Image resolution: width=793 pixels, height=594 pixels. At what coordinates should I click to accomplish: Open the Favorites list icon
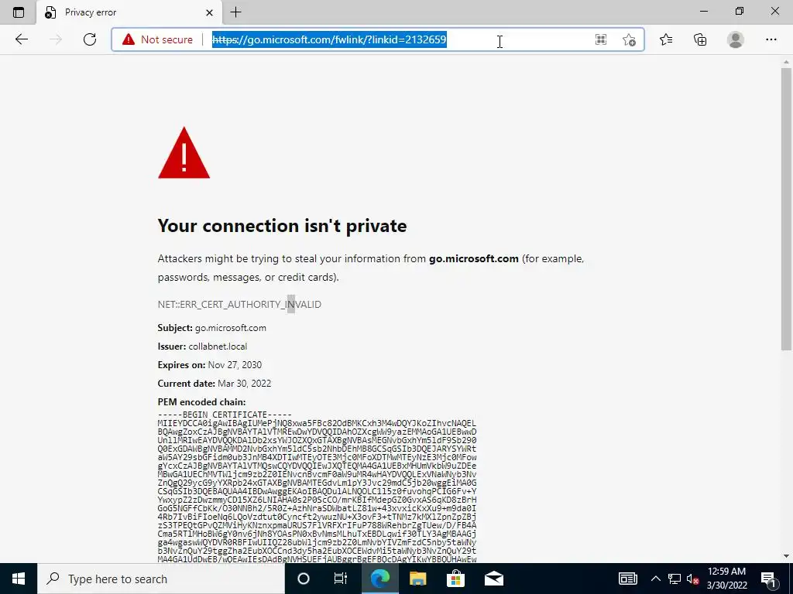click(x=666, y=39)
